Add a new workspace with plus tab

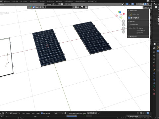[x=96, y=1]
